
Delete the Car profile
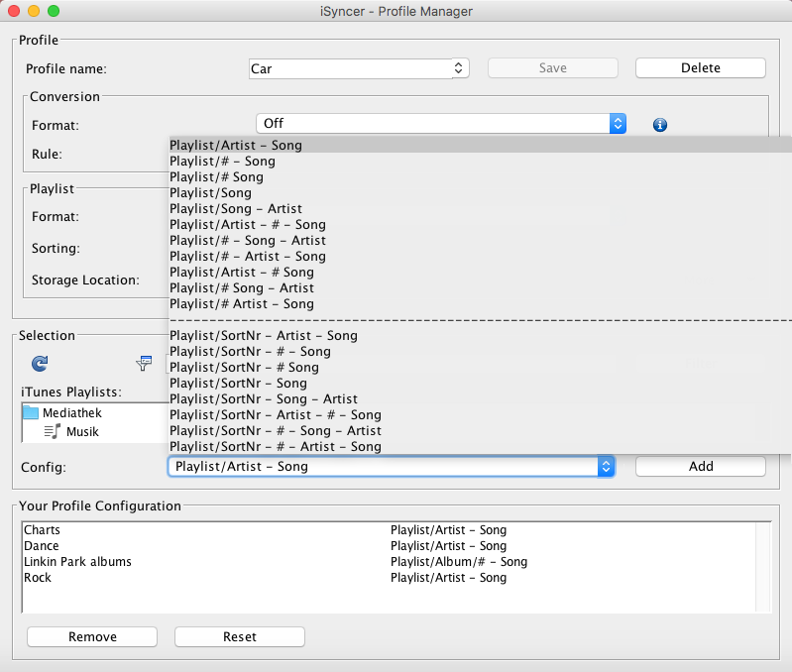700,67
